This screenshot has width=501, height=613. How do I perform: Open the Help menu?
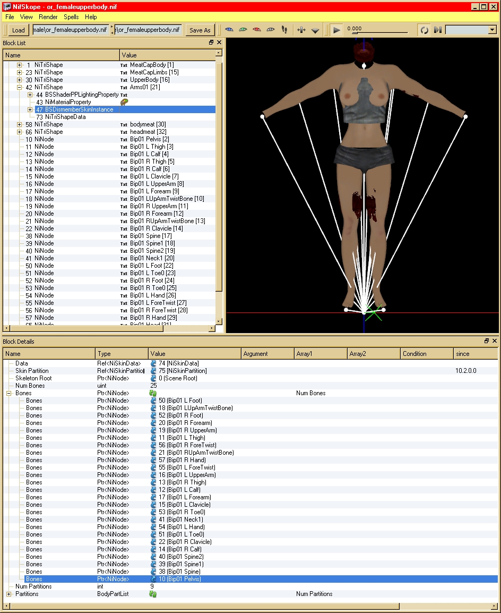point(91,17)
